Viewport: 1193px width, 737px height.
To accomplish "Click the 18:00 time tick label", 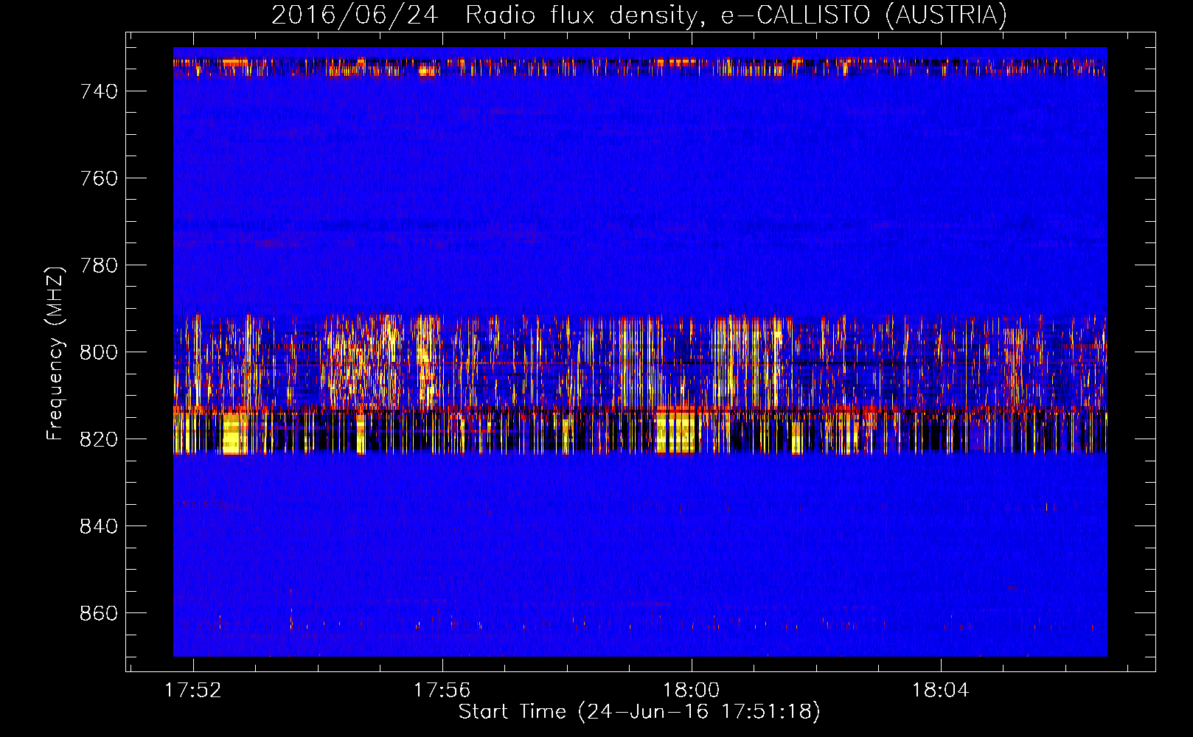I will point(691,691).
